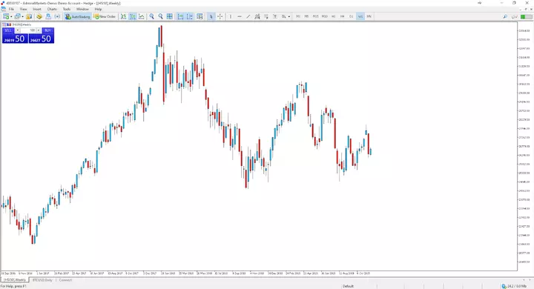Select the Text label tool

[275, 16]
